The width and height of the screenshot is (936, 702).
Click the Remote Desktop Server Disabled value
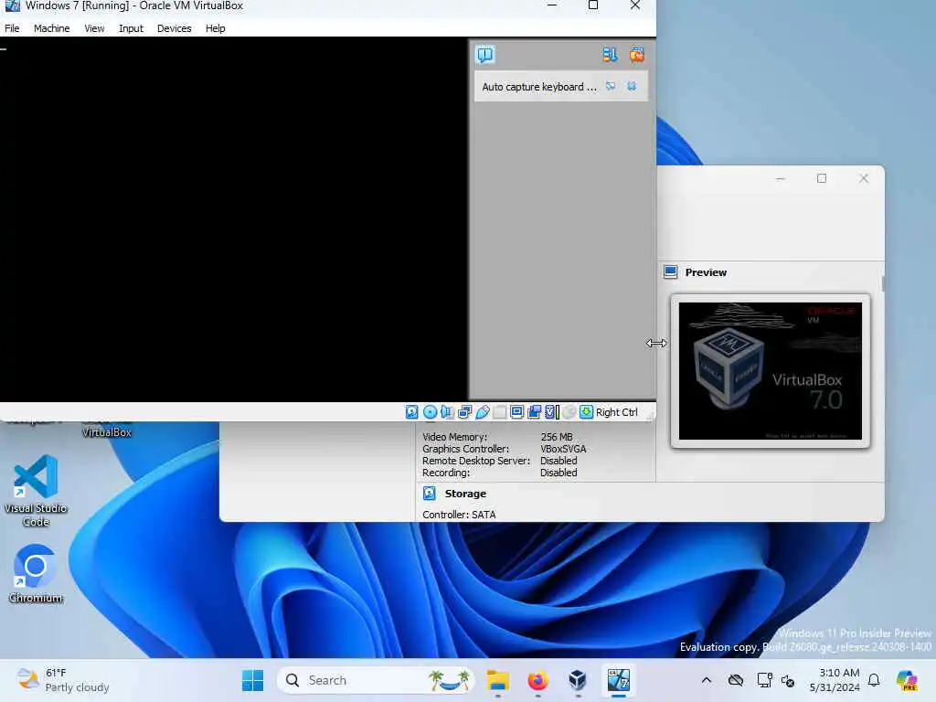pyautogui.click(x=558, y=461)
